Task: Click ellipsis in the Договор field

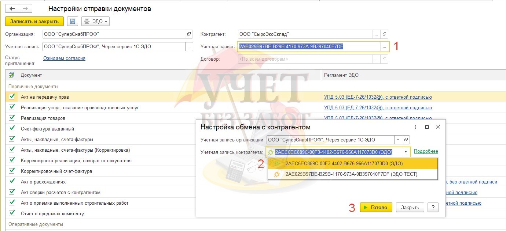Action: [x=377, y=59]
